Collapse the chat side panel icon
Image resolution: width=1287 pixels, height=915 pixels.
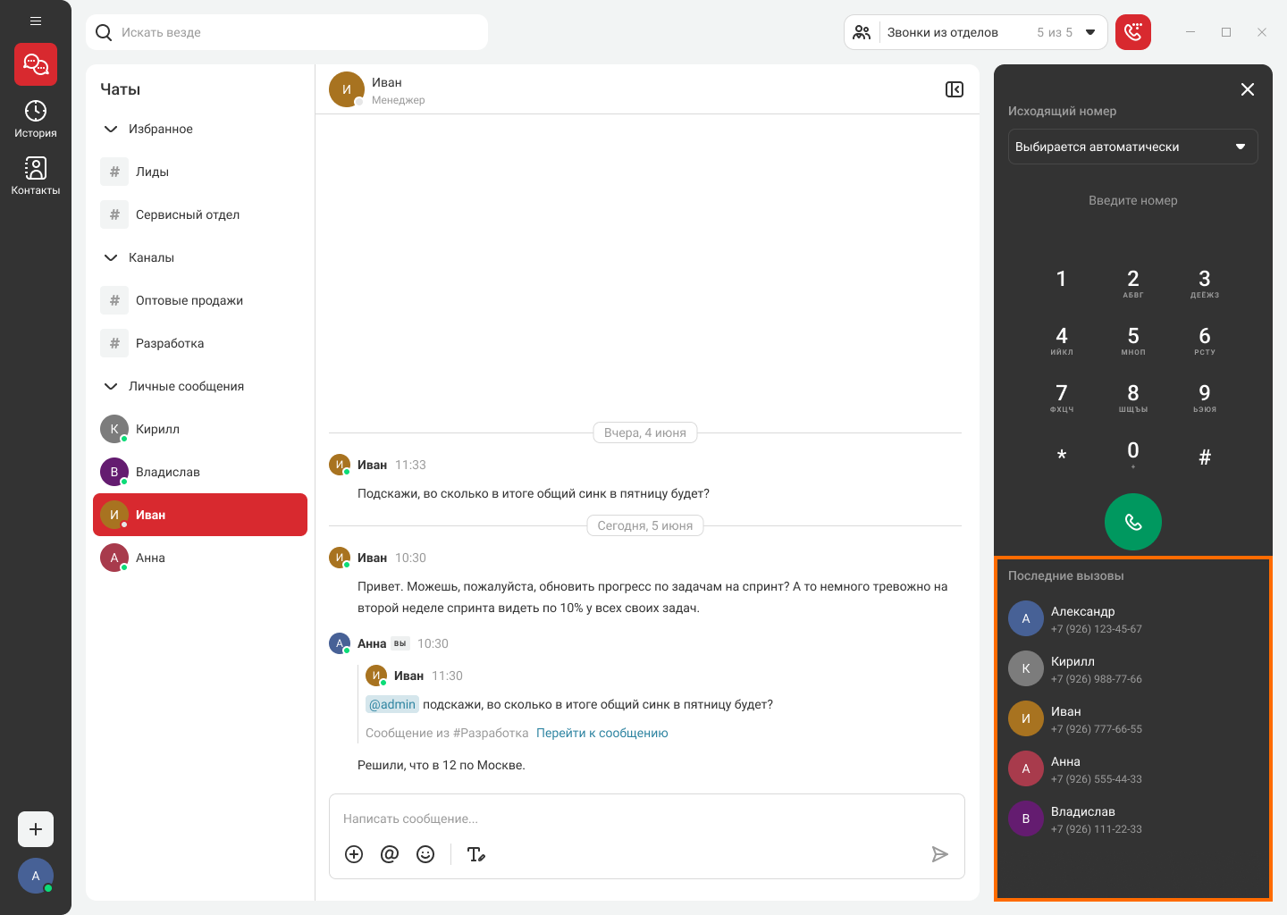pyautogui.click(x=954, y=89)
